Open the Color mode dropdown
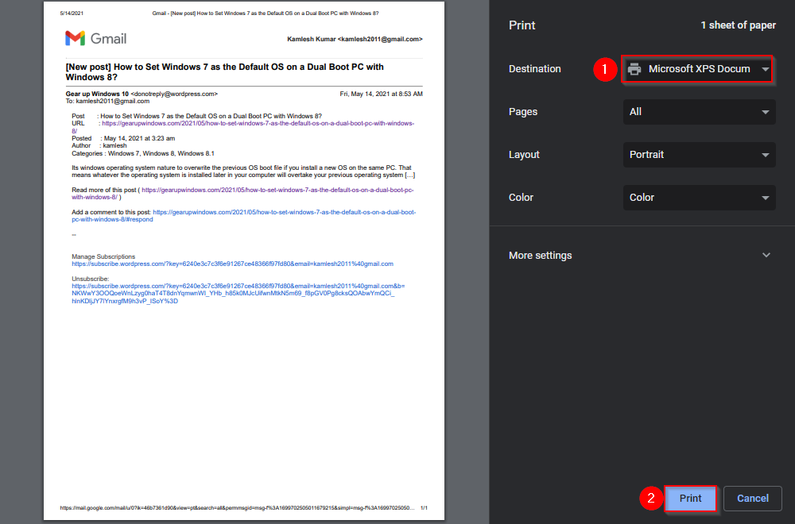795x524 pixels. point(699,198)
